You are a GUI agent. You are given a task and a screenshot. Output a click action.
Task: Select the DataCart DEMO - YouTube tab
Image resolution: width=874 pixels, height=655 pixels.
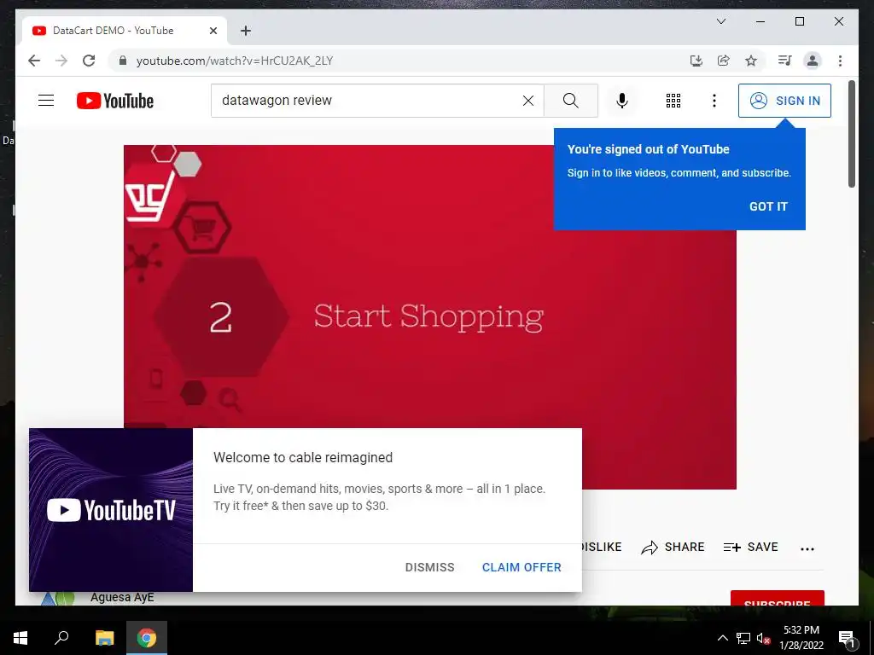[125, 31]
